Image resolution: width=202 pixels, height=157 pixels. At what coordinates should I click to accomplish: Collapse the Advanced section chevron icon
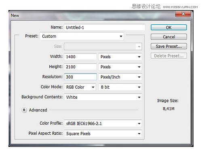pyautogui.click(x=24, y=110)
